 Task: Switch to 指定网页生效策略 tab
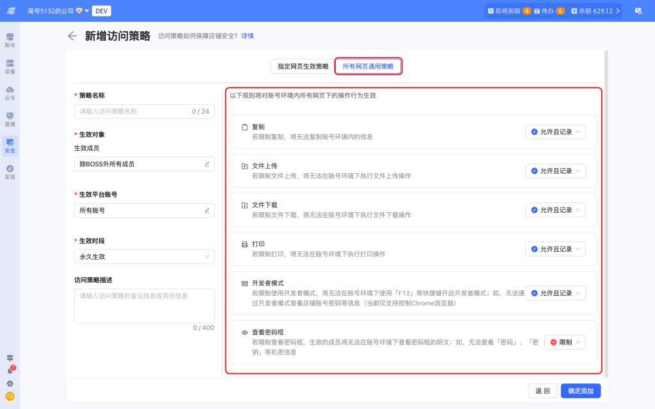click(303, 66)
